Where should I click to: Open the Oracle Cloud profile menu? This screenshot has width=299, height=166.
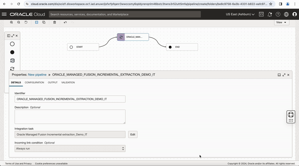pos(295,14)
